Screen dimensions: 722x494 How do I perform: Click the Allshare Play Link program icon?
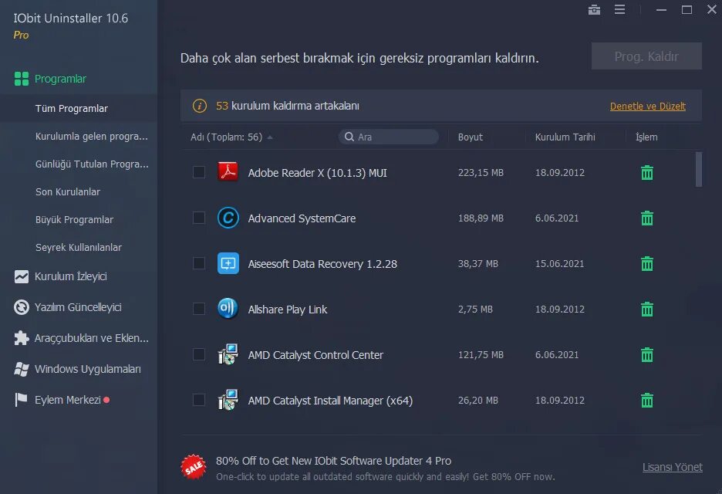pos(228,309)
